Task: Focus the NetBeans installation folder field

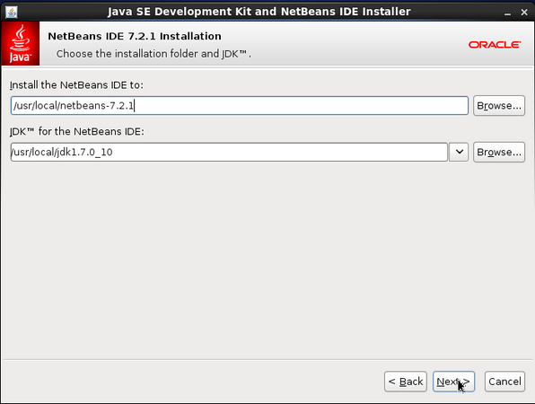Action: tap(240, 105)
